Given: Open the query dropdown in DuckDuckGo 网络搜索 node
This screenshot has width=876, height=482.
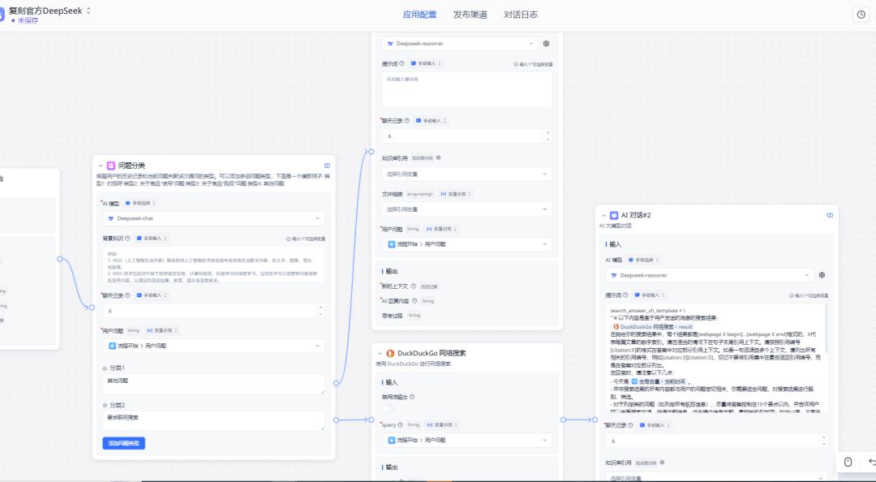Looking at the screenshot, I should pyautogui.click(x=466, y=441).
